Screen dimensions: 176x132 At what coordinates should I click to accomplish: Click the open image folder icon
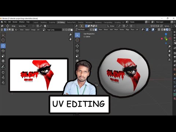coord(71,30)
